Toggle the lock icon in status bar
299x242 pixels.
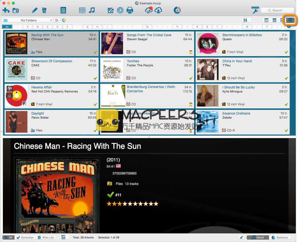(241, 237)
